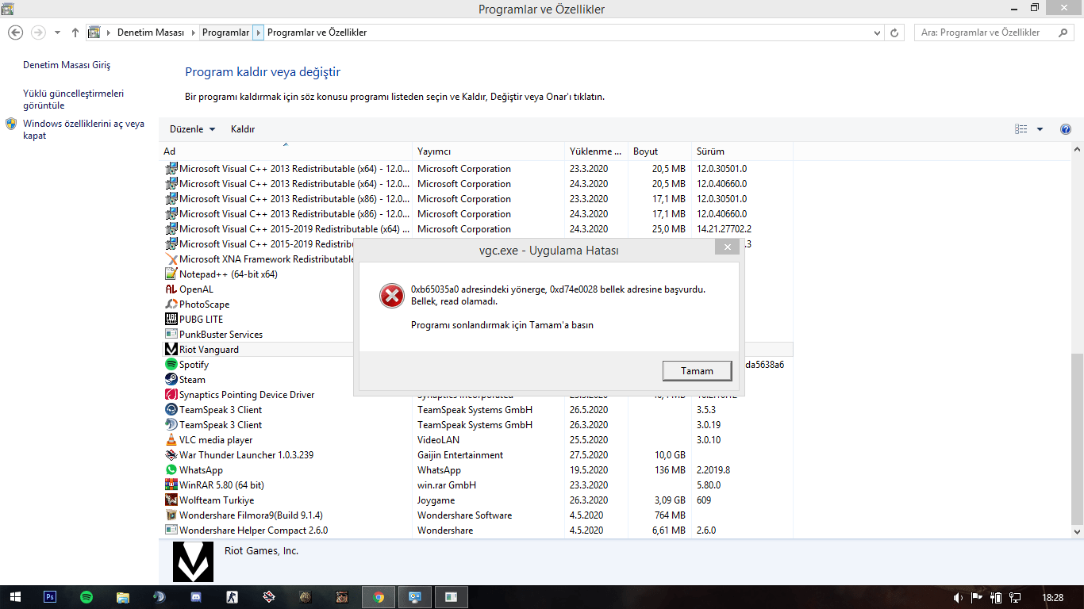Expand the address bar history dropdown

click(x=877, y=33)
